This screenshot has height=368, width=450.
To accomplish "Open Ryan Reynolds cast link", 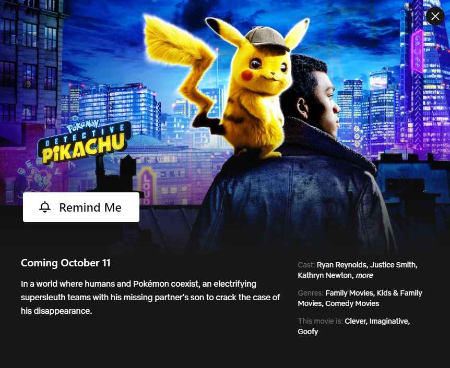I will click(341, 265).
